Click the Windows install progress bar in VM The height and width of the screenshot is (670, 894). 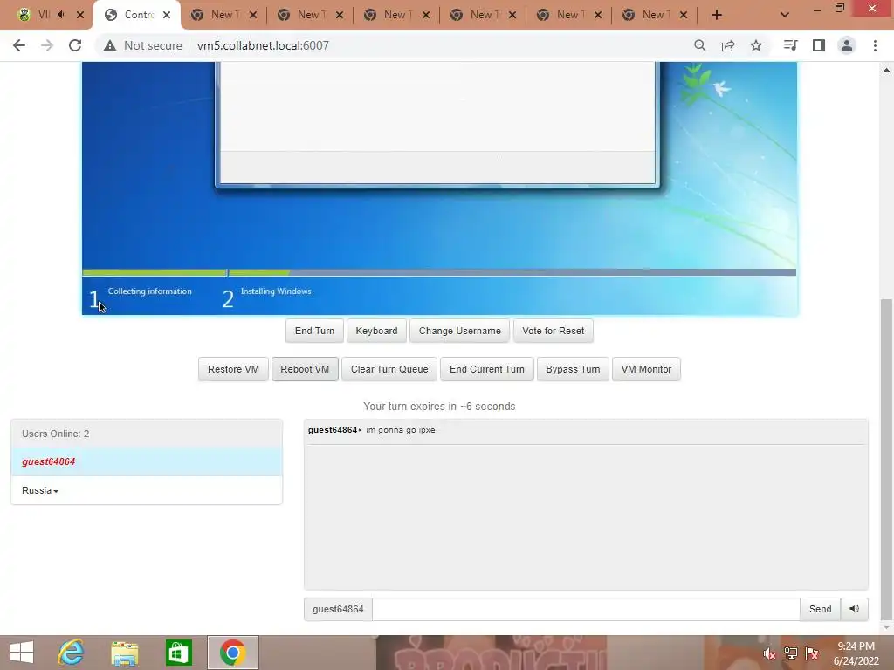[439, 273]
